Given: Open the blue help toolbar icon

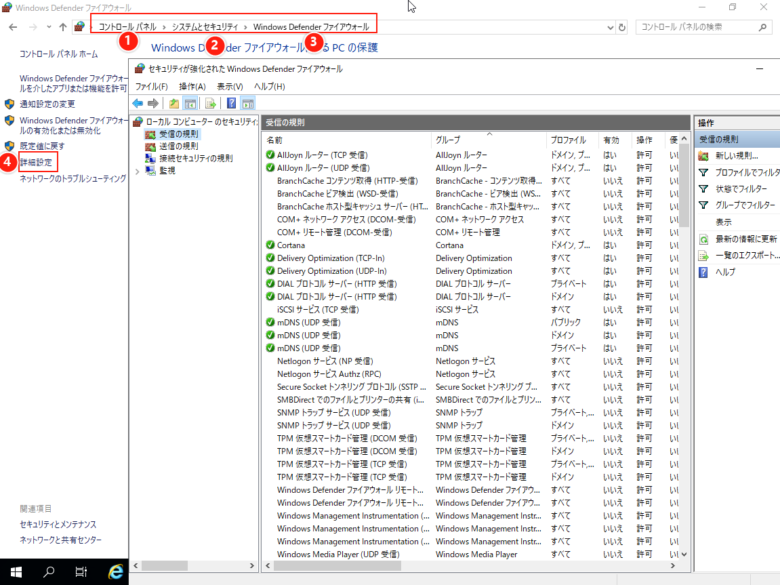Looking at the screenshot, I should 231,104.
